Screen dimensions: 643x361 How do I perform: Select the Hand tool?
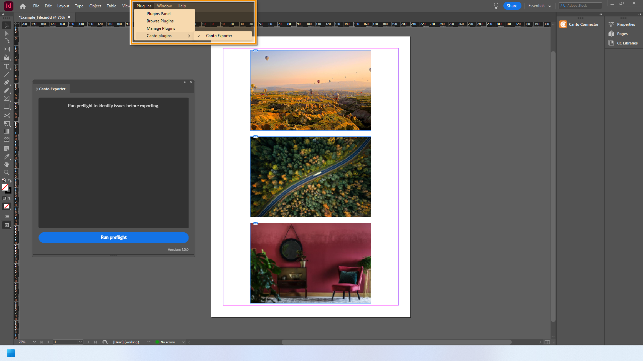pos(6,164)
